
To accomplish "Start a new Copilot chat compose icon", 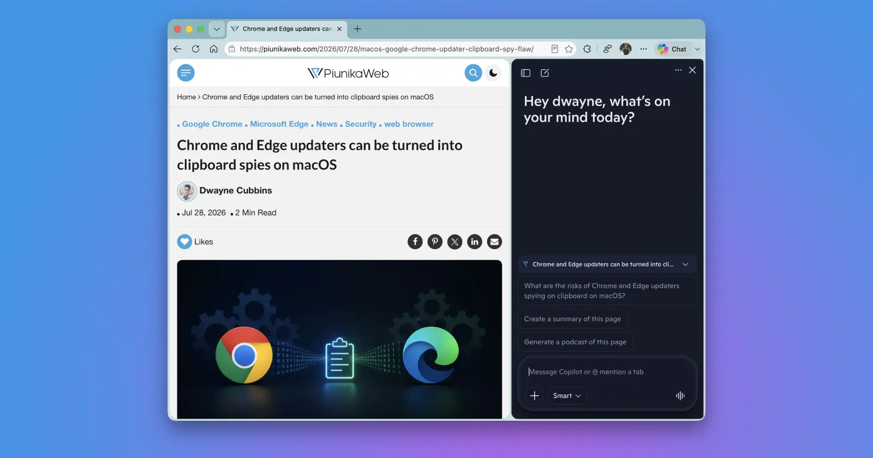I will 545,73.
